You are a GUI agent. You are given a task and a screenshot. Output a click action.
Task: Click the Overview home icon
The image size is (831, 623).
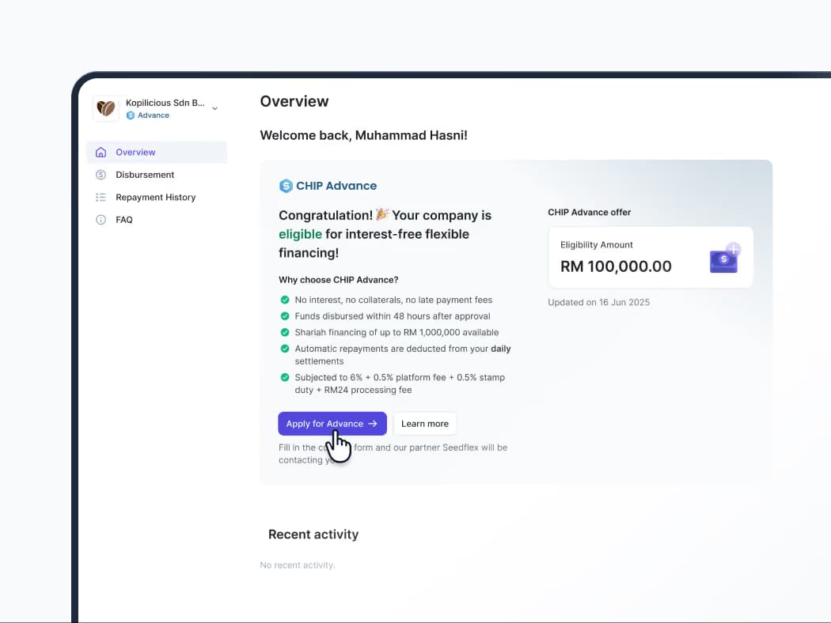click(x=101, y=153)
